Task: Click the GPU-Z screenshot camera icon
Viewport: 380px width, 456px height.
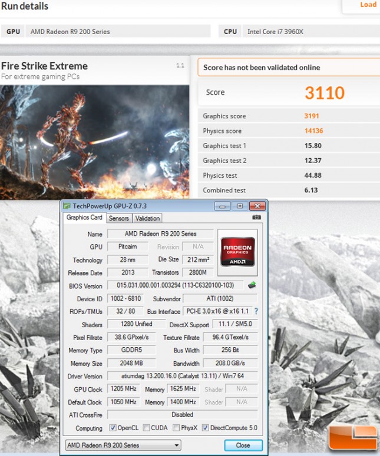Action: [x=256, y=217]
